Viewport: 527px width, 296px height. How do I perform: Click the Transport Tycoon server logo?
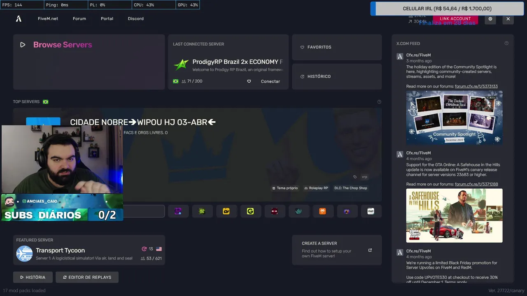click(24, 254)
